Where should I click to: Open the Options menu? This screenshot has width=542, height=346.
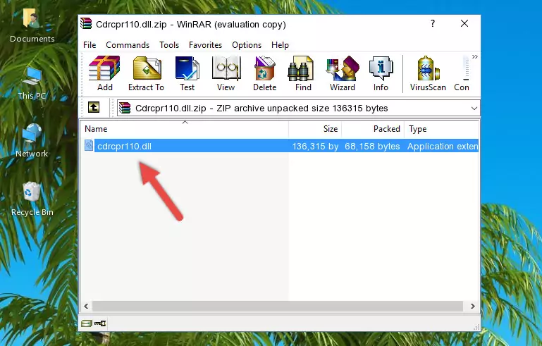tap(247, 45)
